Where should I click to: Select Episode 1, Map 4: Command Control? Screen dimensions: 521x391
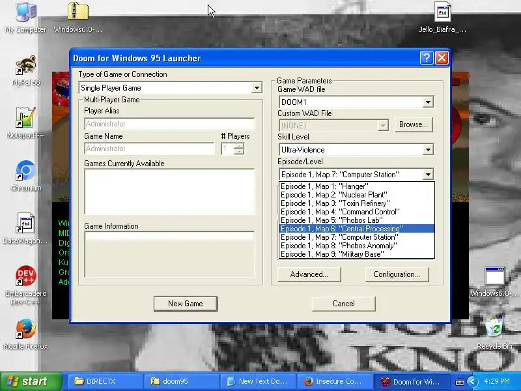click(x=356, y=212)
